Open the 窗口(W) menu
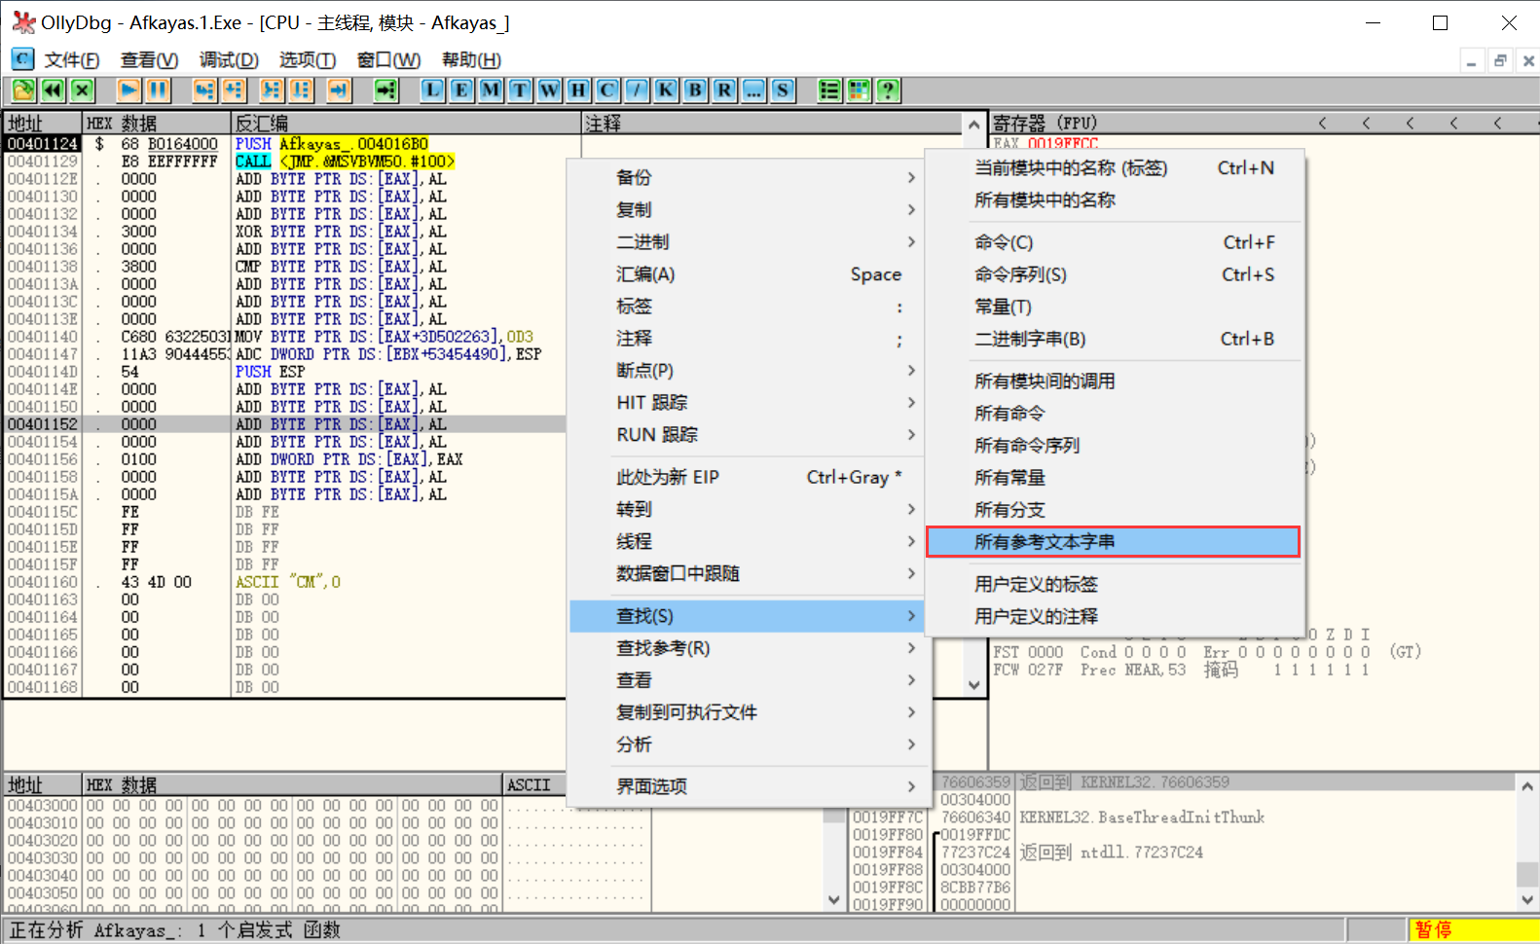 [x=388, y=60]
